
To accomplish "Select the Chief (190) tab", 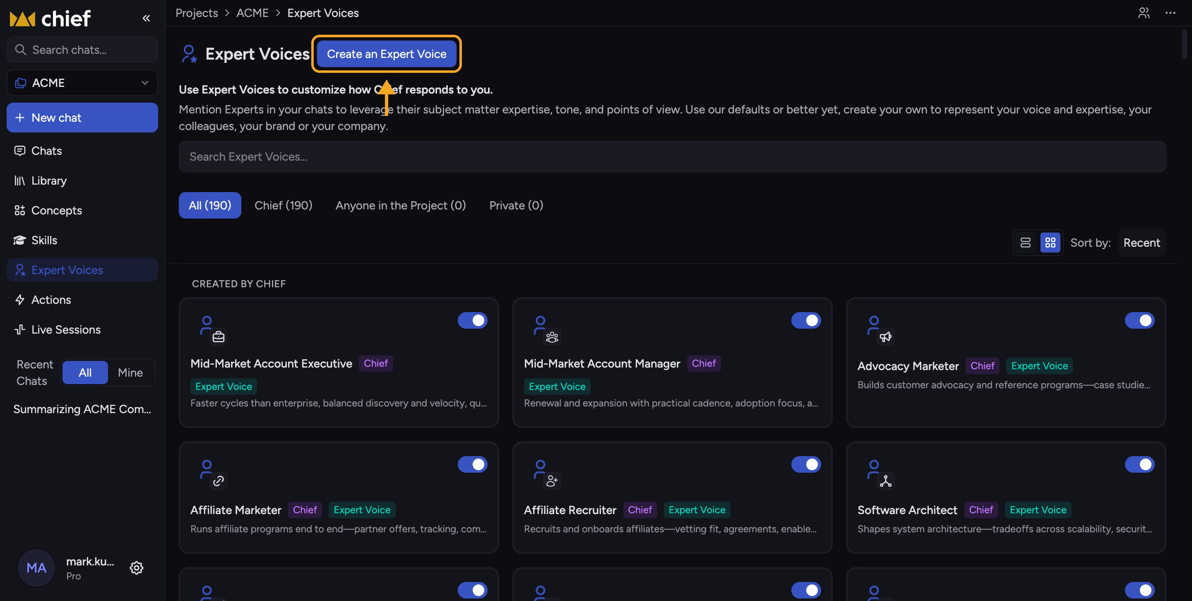I will [283, 205].
